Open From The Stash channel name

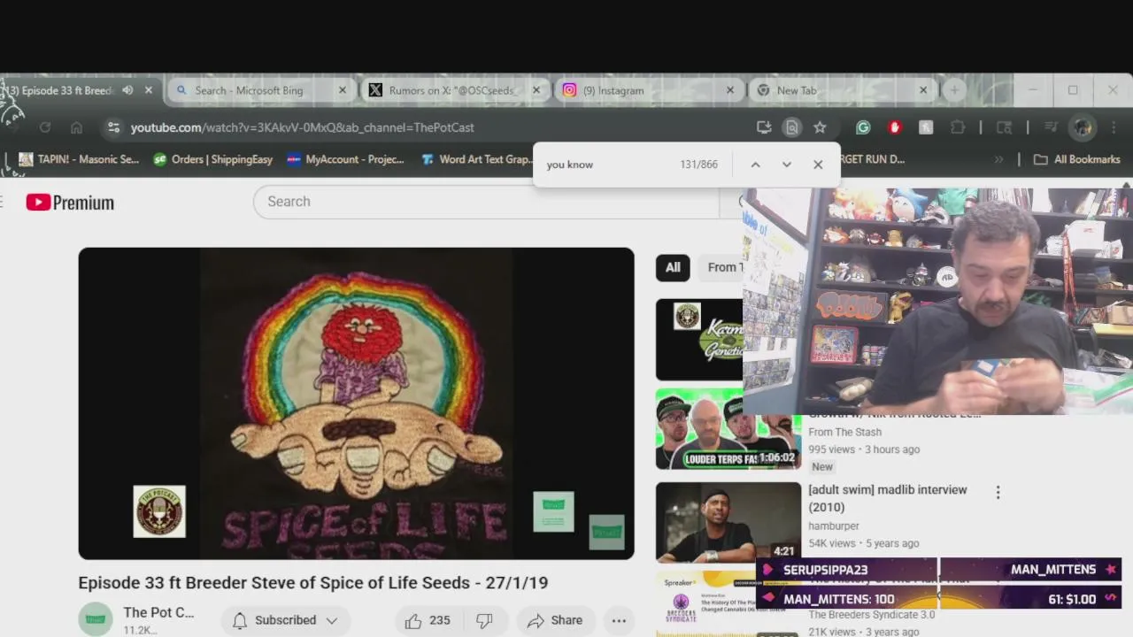845,432
